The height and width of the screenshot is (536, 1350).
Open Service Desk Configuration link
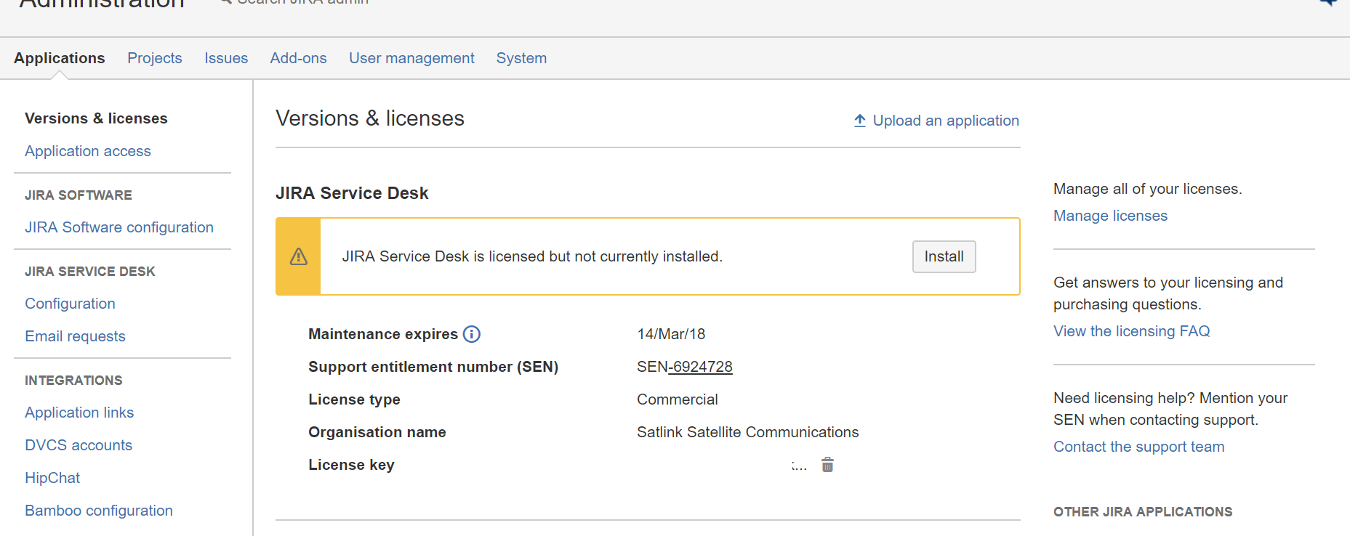(x=70, y=304)
